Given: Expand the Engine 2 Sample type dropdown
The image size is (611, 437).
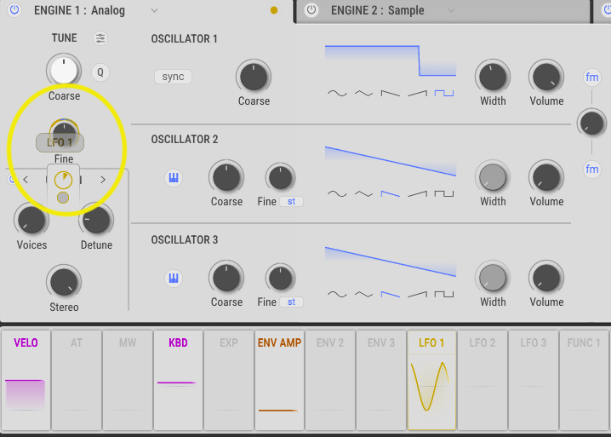Looking at the screenshot, I should click(451, 11).
